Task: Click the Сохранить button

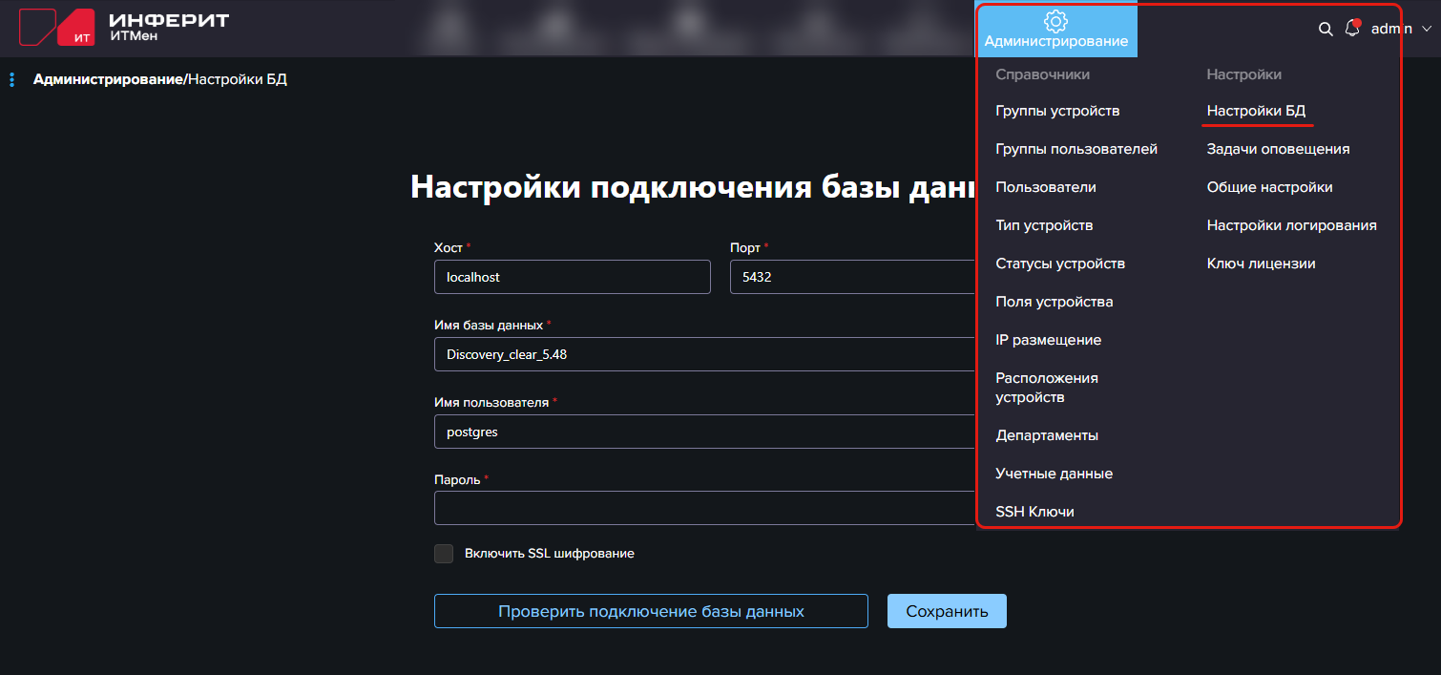Action: tap(946, 611)
